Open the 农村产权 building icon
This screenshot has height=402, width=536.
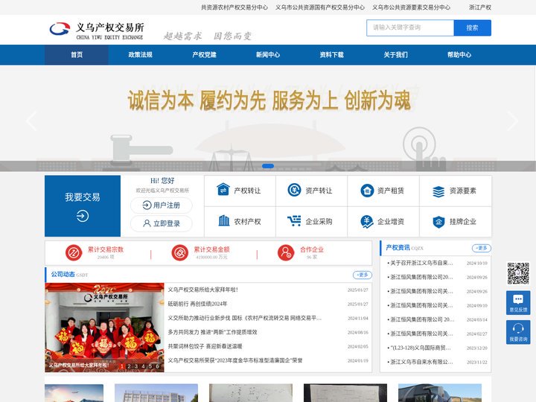tap(224, 220)
